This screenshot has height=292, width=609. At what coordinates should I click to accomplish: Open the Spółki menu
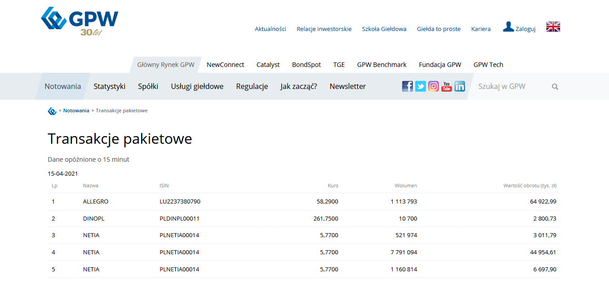148,86
